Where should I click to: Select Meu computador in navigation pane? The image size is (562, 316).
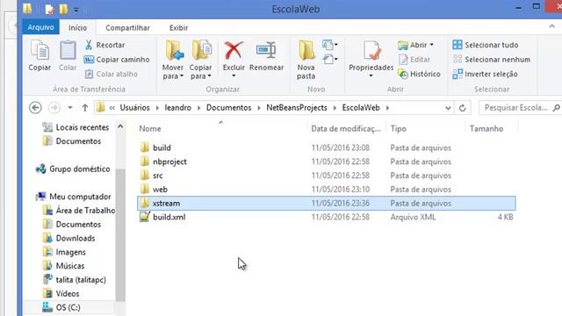click(x=74, y=197)
